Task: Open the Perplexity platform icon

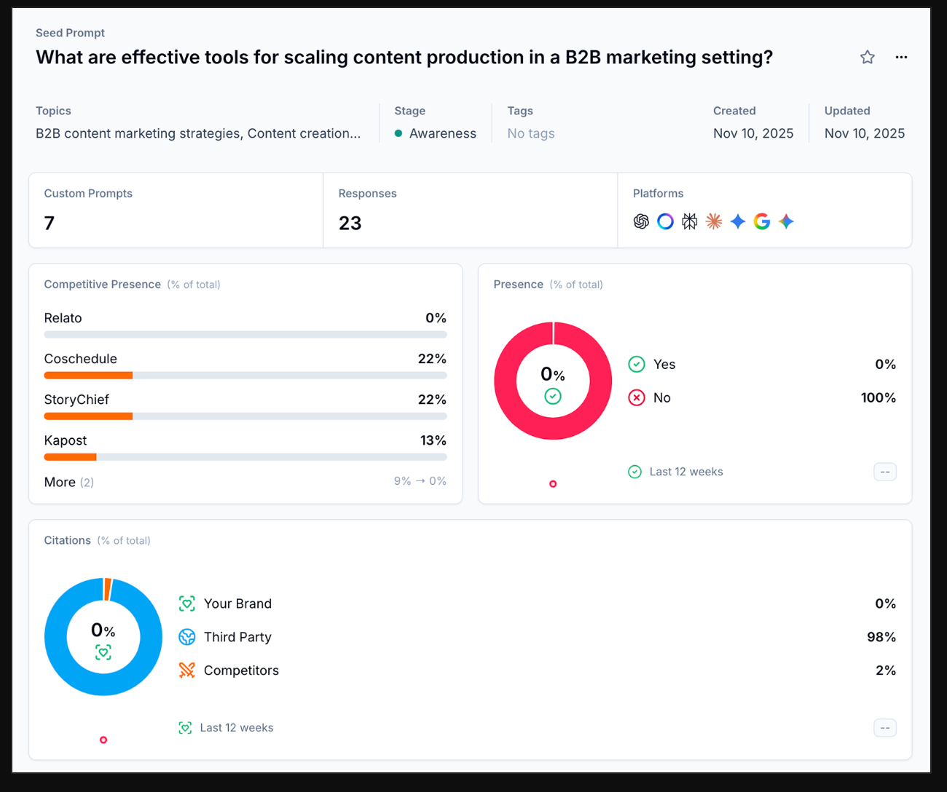Action: tap(690, 221)
